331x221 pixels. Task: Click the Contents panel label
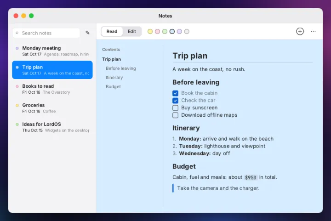coord(111,50)
